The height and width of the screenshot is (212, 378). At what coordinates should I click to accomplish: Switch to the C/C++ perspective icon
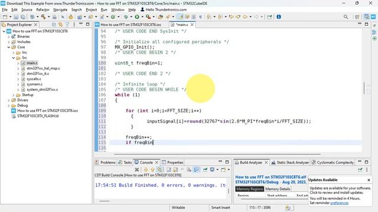[x=367, y=17]
